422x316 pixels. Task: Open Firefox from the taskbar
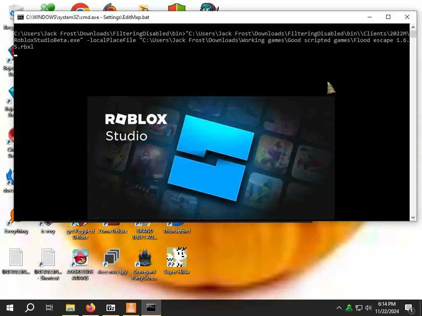click(x=91, y=308)
